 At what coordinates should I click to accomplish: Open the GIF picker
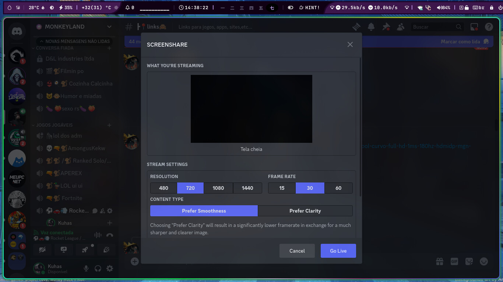click(x=454, y=261)
